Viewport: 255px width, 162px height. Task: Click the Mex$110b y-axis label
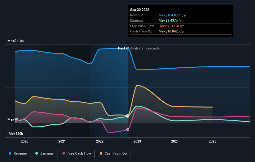click(16, 41)
